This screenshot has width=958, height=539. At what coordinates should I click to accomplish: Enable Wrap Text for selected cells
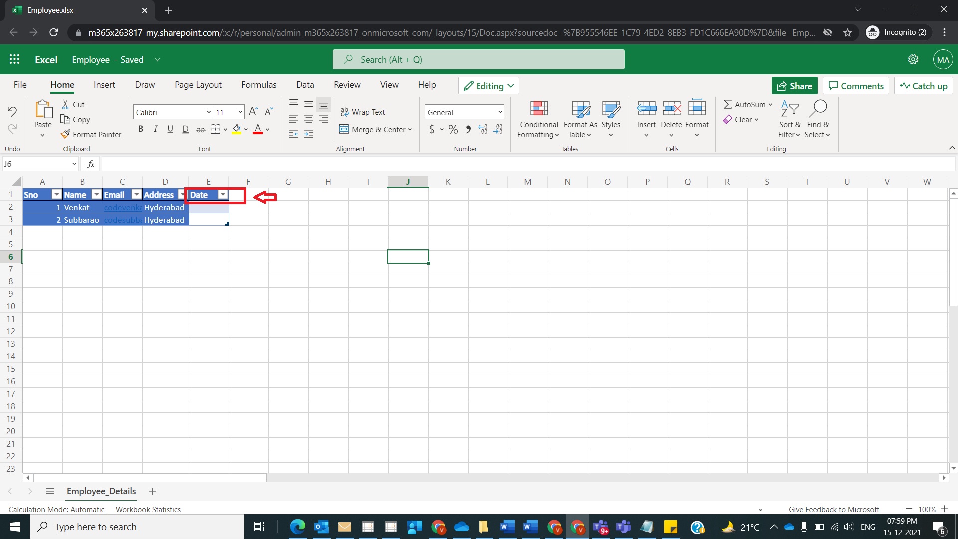364,112
